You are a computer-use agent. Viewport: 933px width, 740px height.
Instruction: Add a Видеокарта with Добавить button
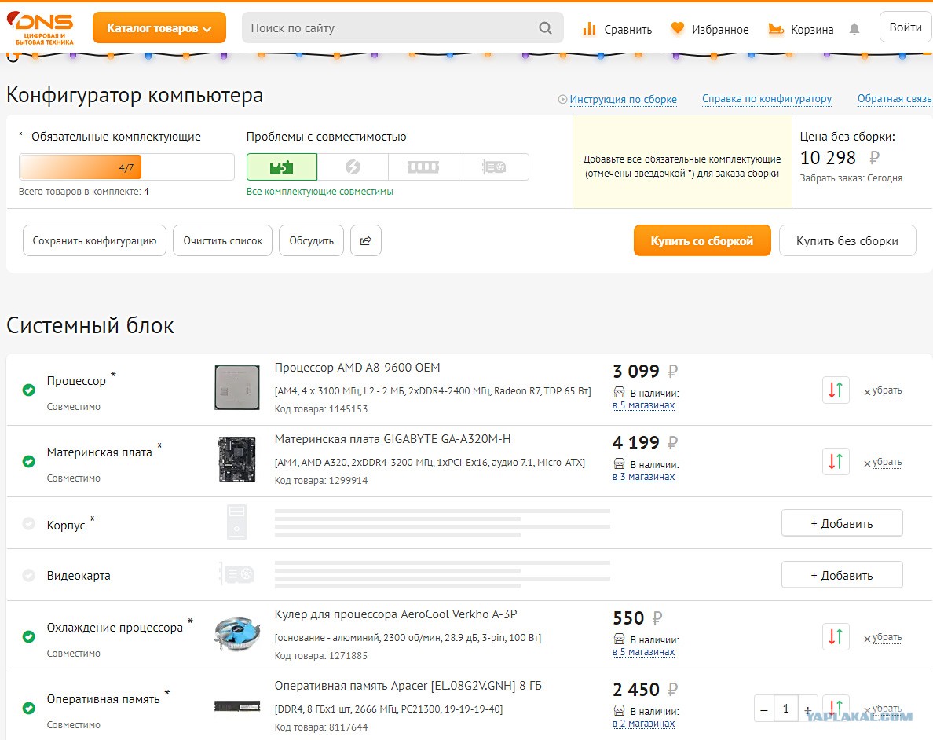click(x=842, y=575)
